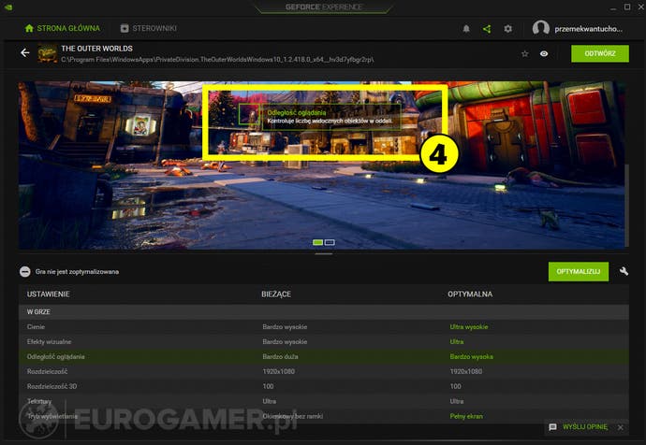Click the Ustawienie column header
This screenshot has height=445, width=646.
click(x=48, y=294)
